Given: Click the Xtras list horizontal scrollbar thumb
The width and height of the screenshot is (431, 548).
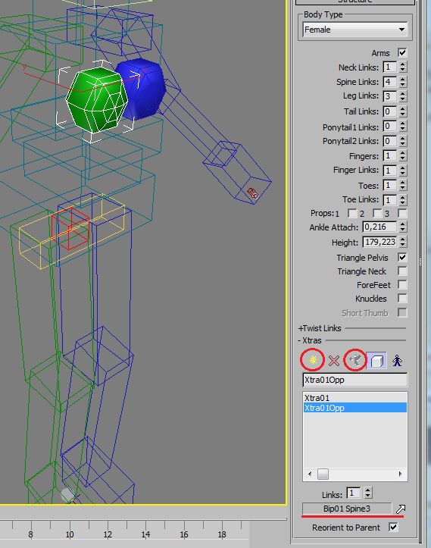Looking at the screenshot, I should click(x=323, y=474).
